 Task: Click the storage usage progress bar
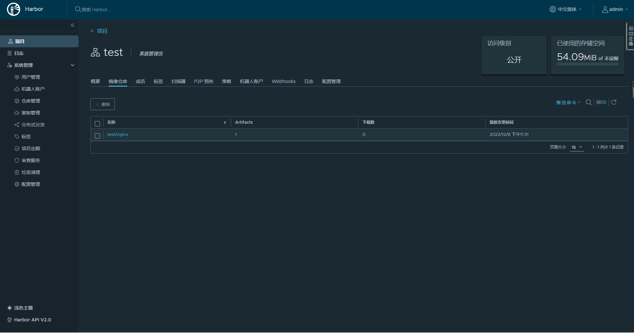click(588, 64)
